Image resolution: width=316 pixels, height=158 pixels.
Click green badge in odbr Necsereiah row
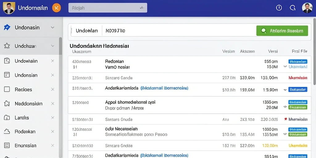[298, 135]
